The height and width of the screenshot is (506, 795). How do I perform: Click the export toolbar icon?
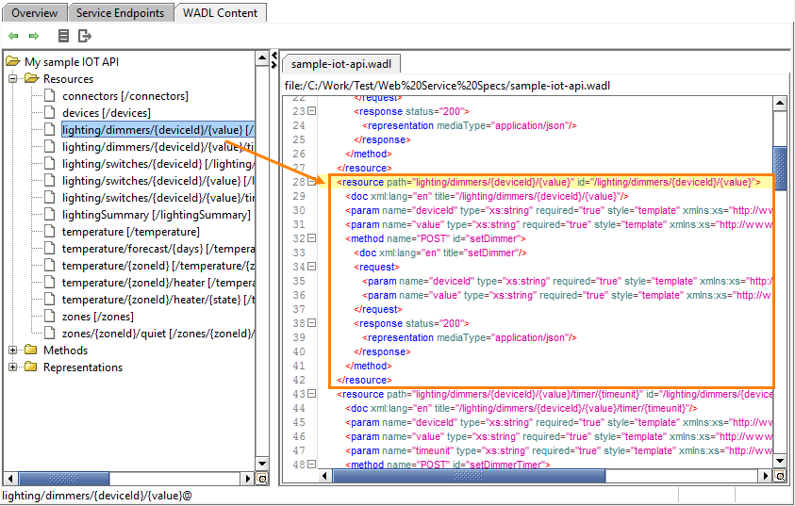85,36
